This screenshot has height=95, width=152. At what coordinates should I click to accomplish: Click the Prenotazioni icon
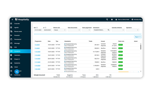pyautogui.click(x=11, y=39)
